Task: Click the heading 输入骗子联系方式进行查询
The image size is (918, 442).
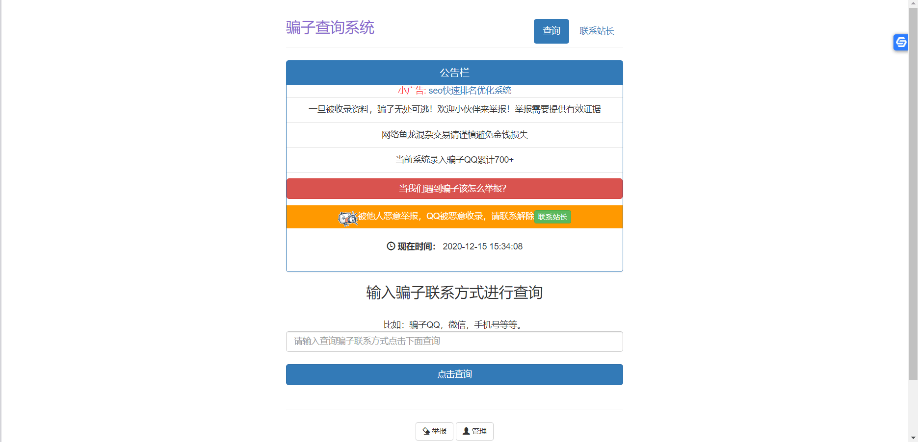Action: (454, 293)
